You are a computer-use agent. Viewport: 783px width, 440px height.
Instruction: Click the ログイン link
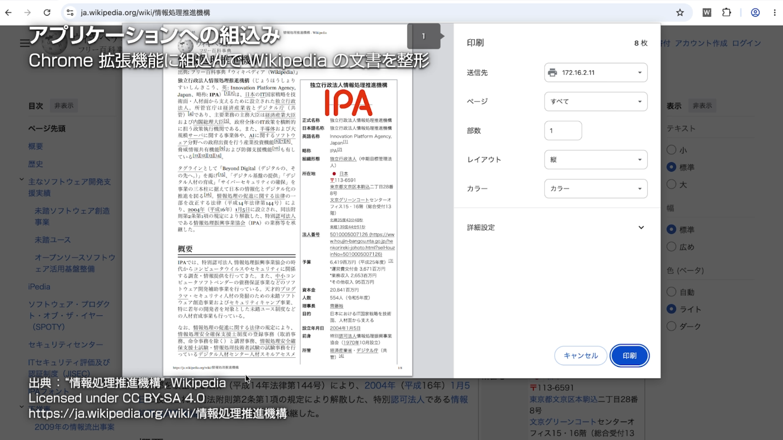click(747, 43)
